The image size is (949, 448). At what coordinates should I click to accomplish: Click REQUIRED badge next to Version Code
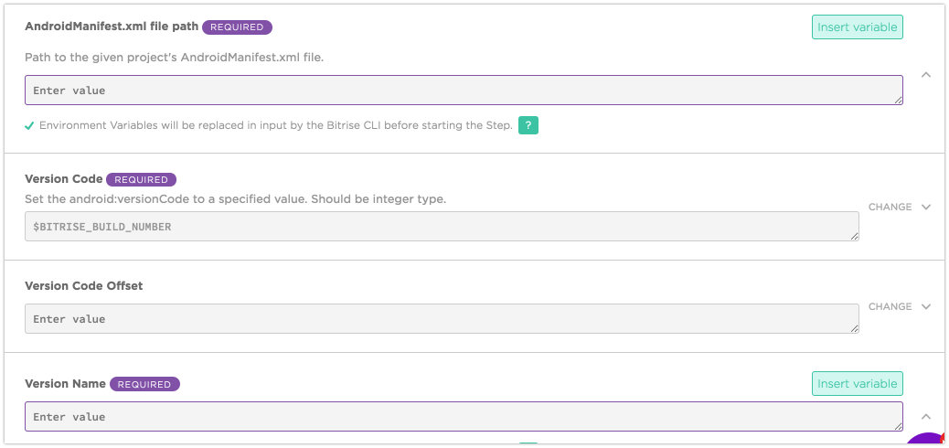[141, 179]
